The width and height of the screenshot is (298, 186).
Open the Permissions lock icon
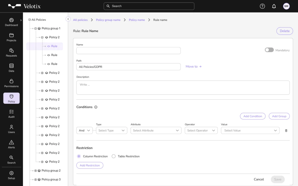pyautogui.click(x=11, y=81)
